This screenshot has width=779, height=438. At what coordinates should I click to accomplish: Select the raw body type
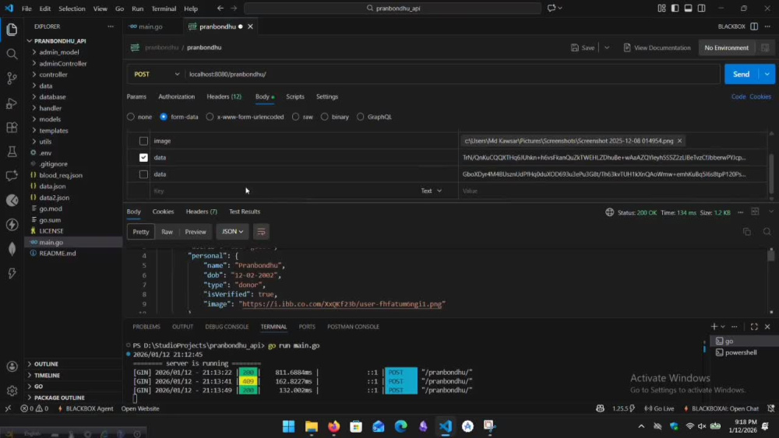(295, 117)
